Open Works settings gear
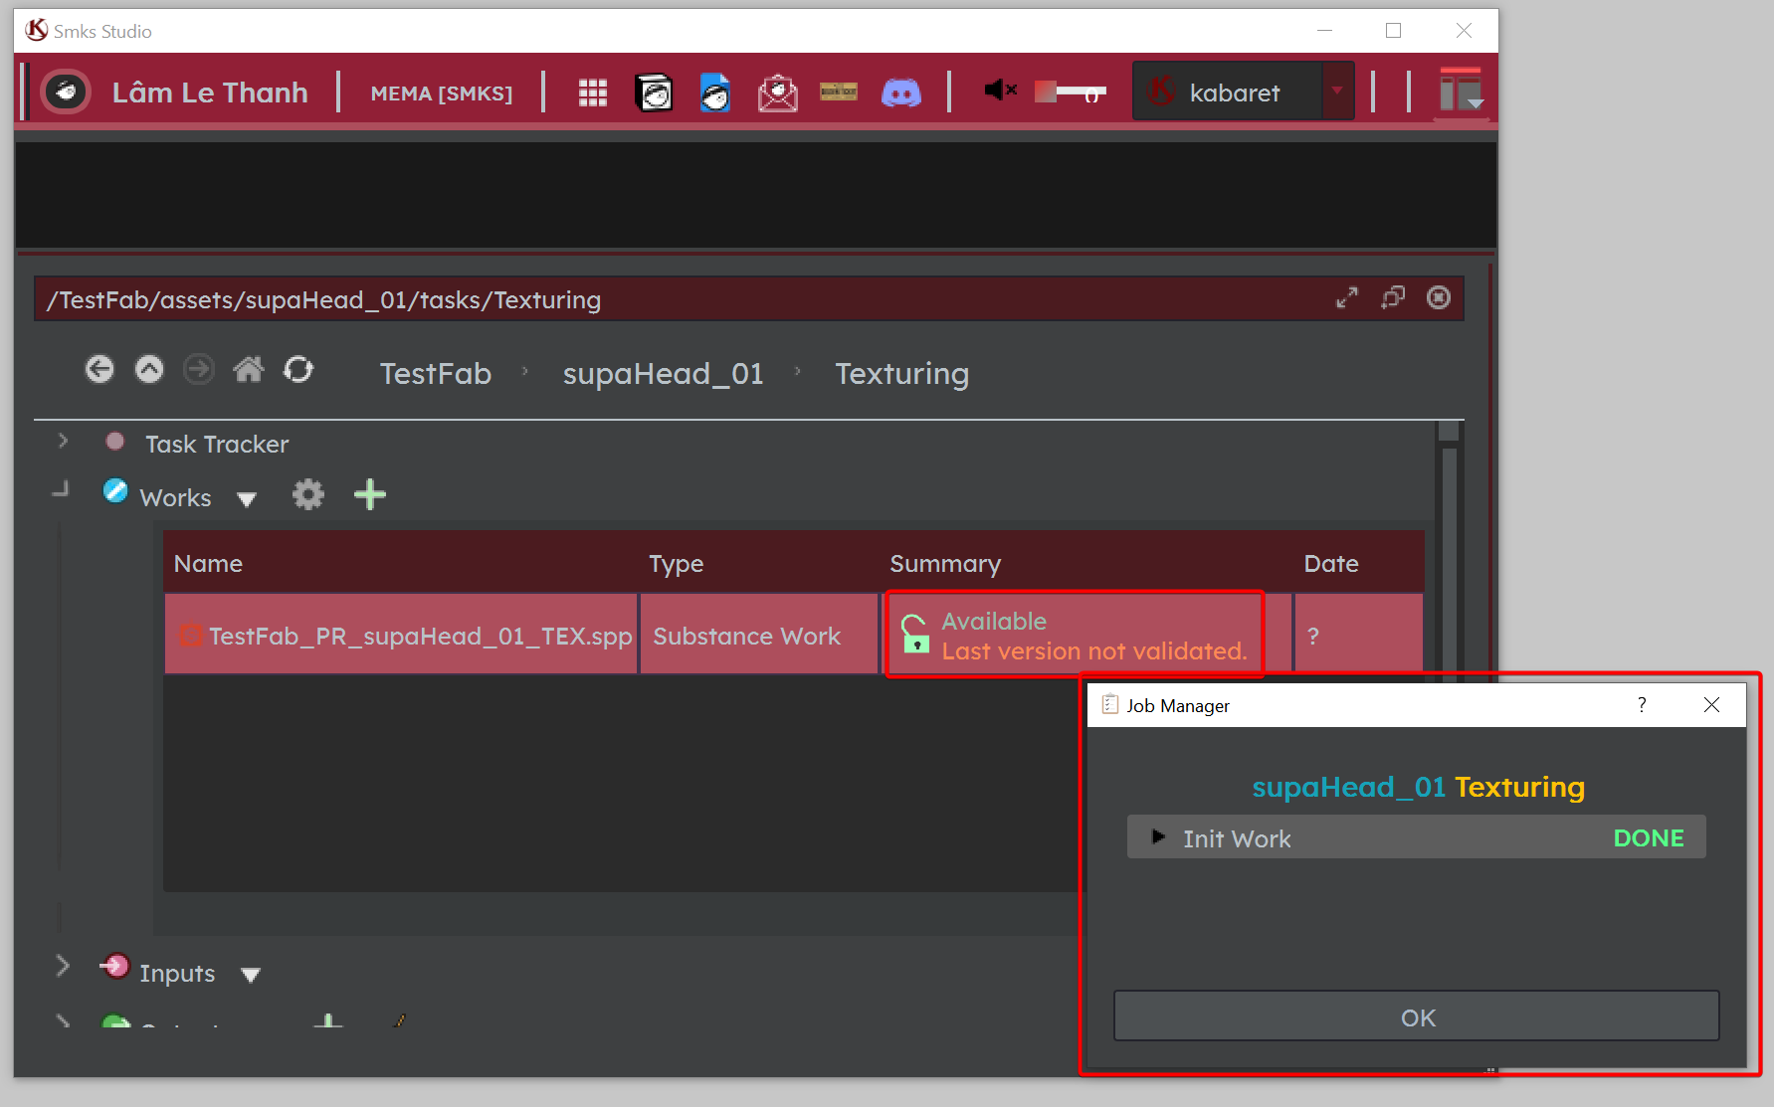This screenshot has height=1107, width=1774. coord(308,494)
